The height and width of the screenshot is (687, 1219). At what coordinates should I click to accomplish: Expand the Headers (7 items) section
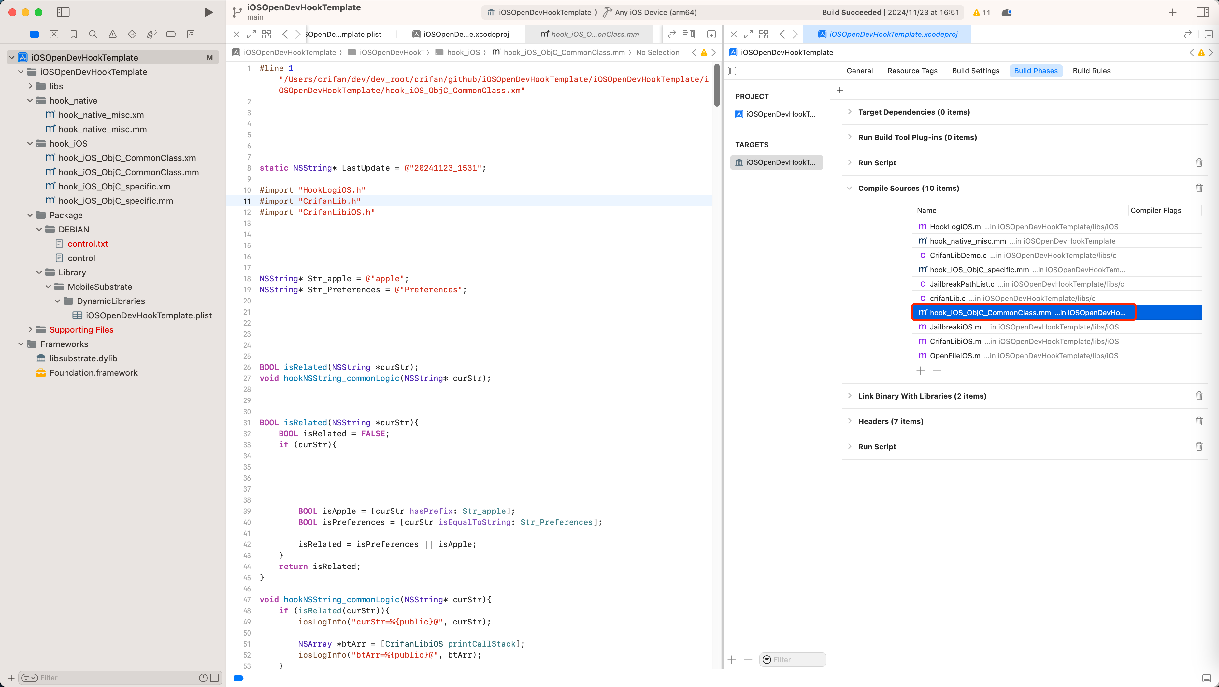(x=849, y=421)
